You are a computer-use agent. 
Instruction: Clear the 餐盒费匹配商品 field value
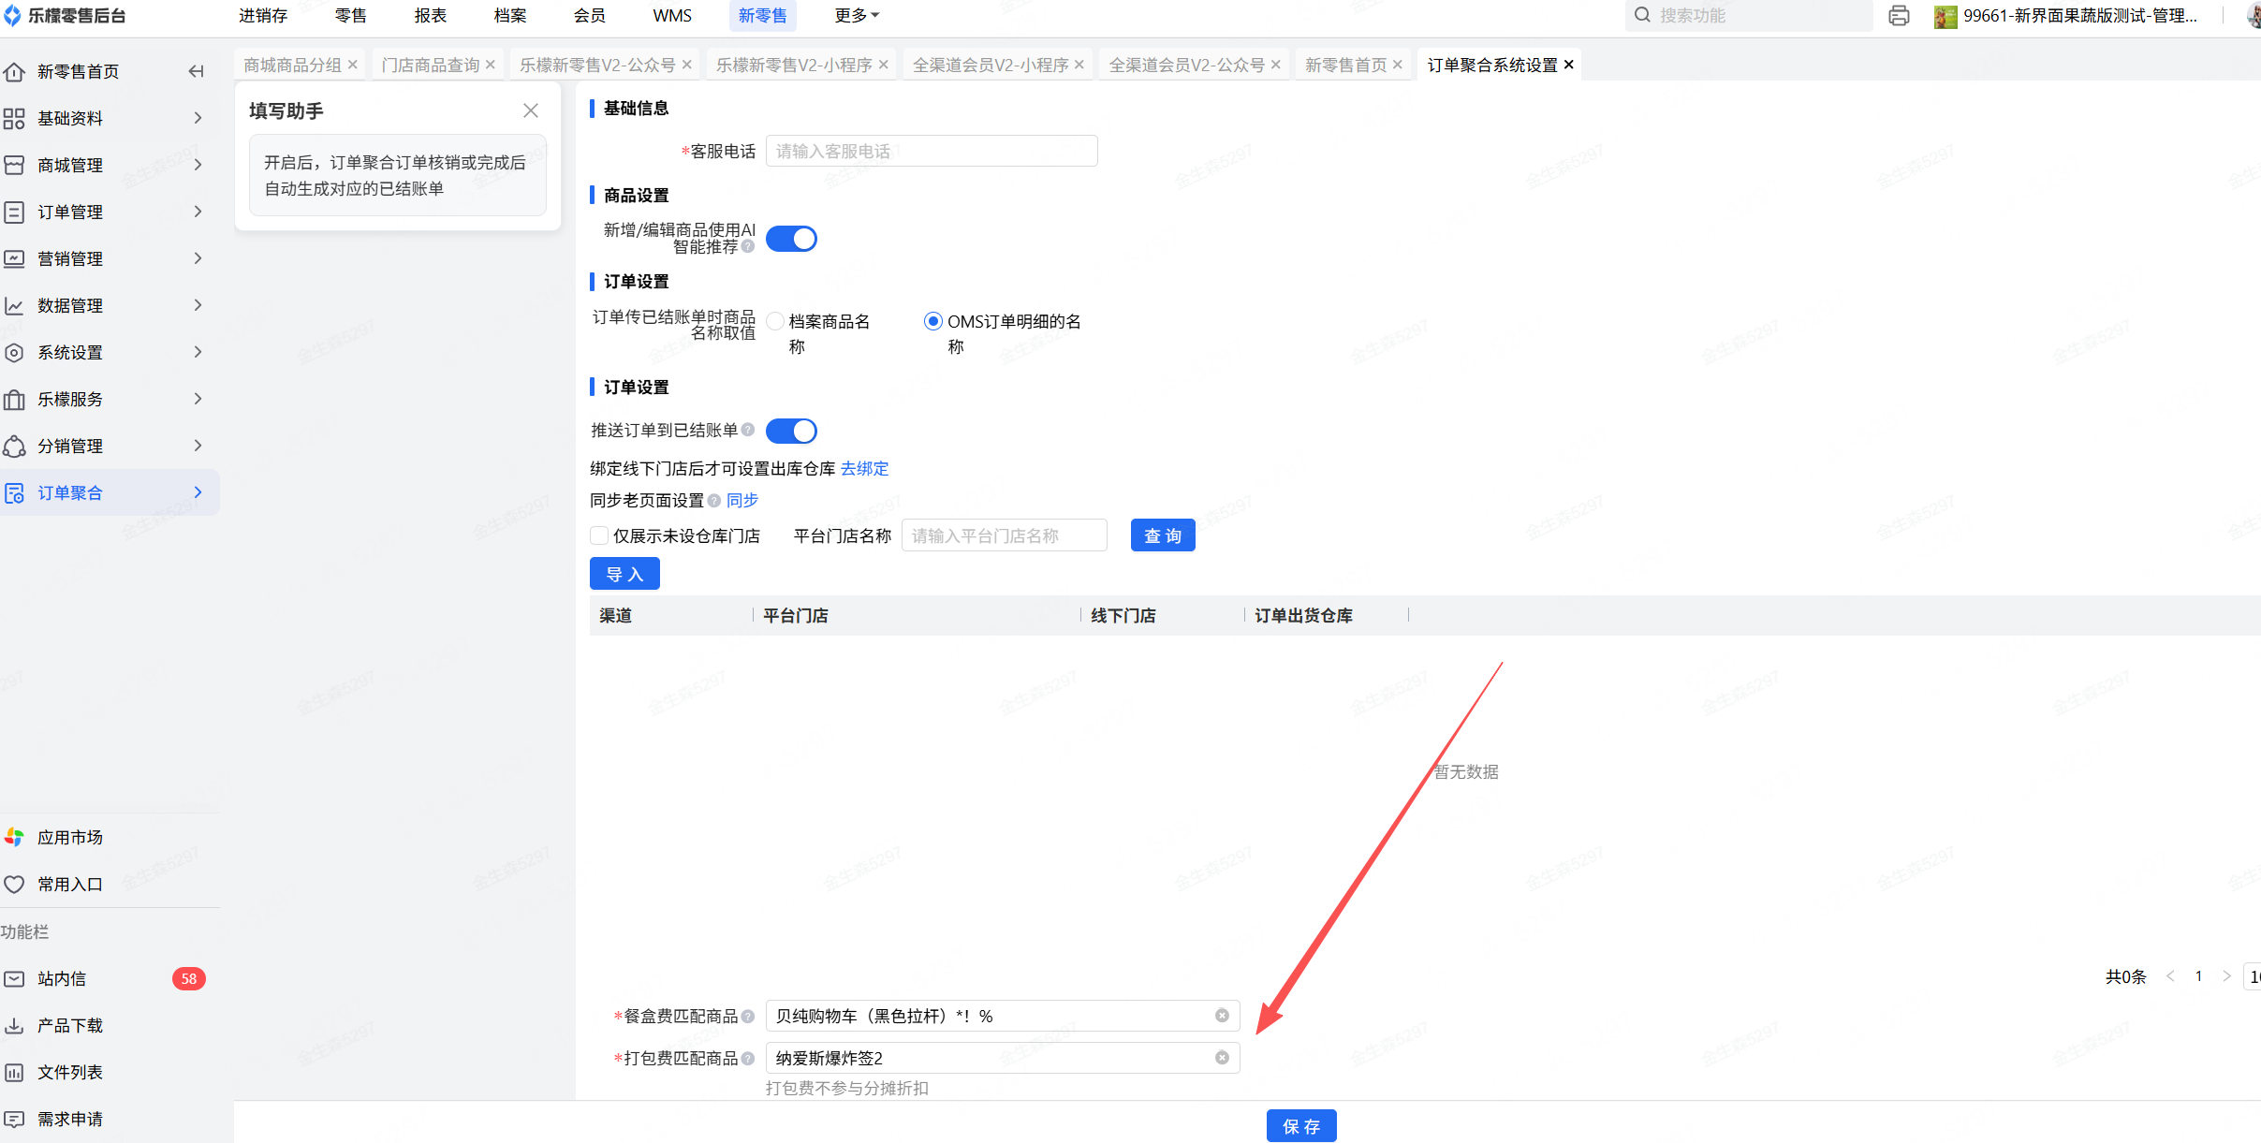(x=1222, y=1016)
